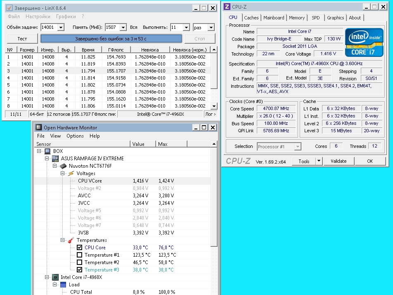
Task: Open the View menu in Open Hardware Monitor
Action: [55, 136]
